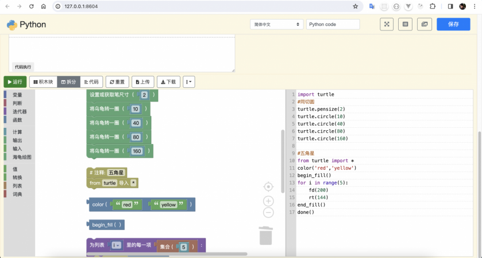The height and width of the screenshot is (258, 482).
Task: Expand the more options dropdown in toolbar
Action: coord(188,82)
